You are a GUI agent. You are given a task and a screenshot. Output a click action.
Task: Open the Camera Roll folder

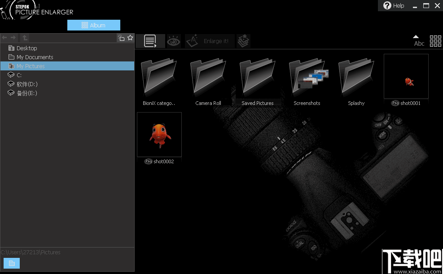pyautogui.click(x=208, y=81)
